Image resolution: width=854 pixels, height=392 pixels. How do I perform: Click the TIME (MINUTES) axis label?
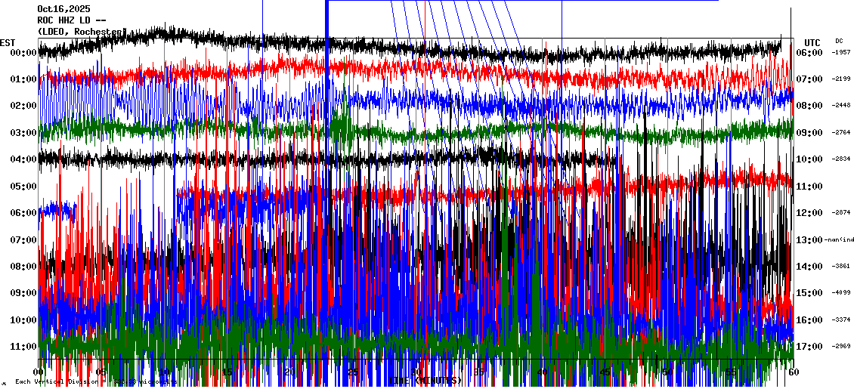(x=427, y=381)
